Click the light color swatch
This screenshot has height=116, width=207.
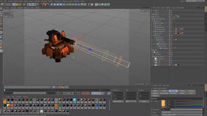(x=163, y=103)
